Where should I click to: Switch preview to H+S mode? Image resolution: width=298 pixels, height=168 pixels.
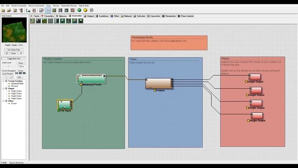tap(20, 45)
